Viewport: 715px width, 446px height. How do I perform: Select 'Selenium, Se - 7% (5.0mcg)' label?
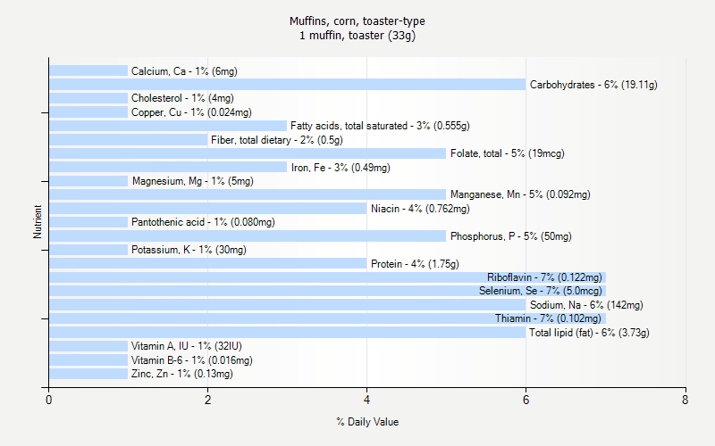click(541, 291)
